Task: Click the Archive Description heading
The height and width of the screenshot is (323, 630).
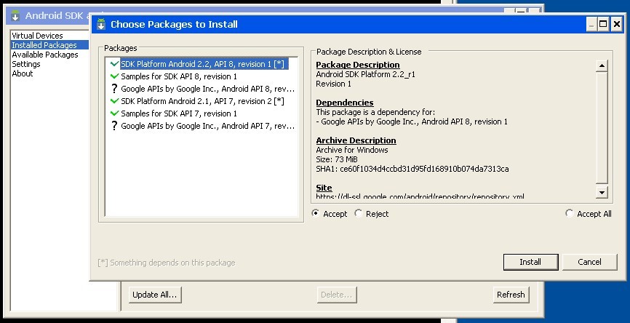Action: pyautogui.click(x=356, y=140)
